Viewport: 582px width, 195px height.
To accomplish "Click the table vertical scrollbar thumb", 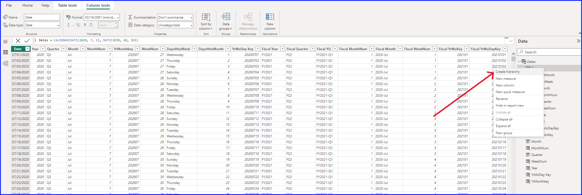I will pyautogui.click(x=513, y=59).
